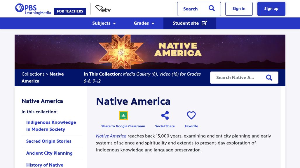Expand the Subjects dropdown menu
The height and width of the screenshot is (168, 300).
click(104, 23)
